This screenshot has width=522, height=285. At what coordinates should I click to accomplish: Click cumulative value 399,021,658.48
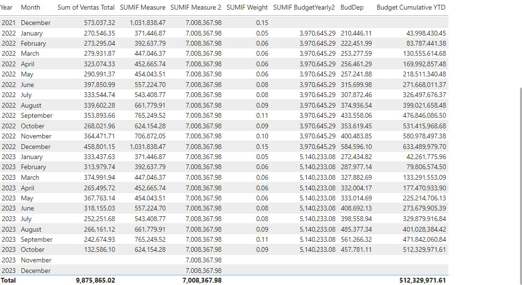pyautogui.click(x=425, y=105)
